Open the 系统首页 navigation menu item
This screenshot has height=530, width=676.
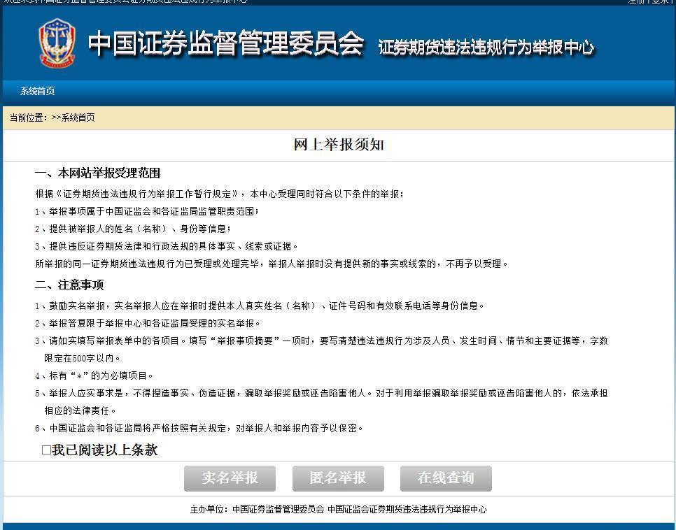click(38, 92)
